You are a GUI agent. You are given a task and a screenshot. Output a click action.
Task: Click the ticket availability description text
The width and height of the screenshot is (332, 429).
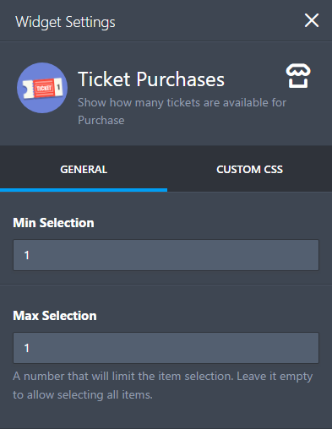182,111
